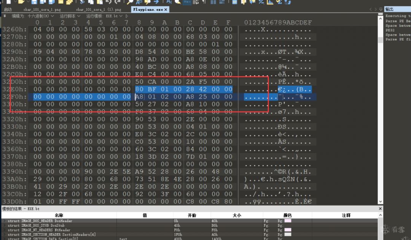Close the 模板的结果 panel

coord(380,208)
